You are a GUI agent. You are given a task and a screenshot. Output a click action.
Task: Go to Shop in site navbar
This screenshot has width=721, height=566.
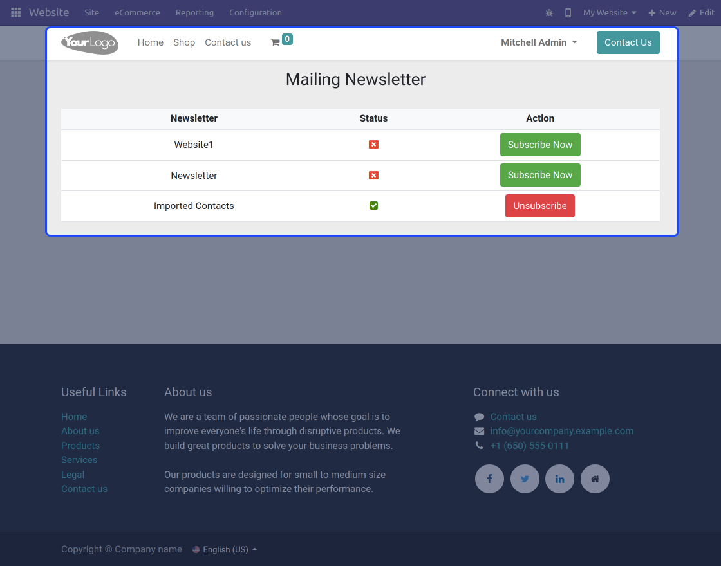pos(184,42)
